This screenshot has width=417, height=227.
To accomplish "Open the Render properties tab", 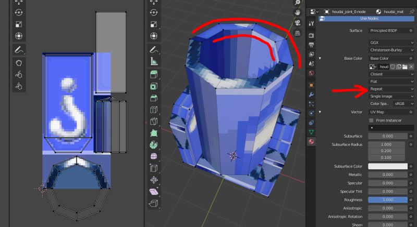I will pos(311,35).
